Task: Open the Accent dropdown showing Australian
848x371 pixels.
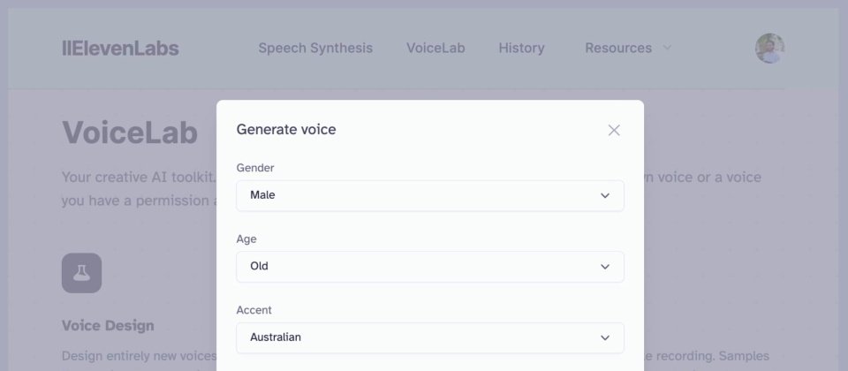Action: pyautogui.click(x=429, y=337)
